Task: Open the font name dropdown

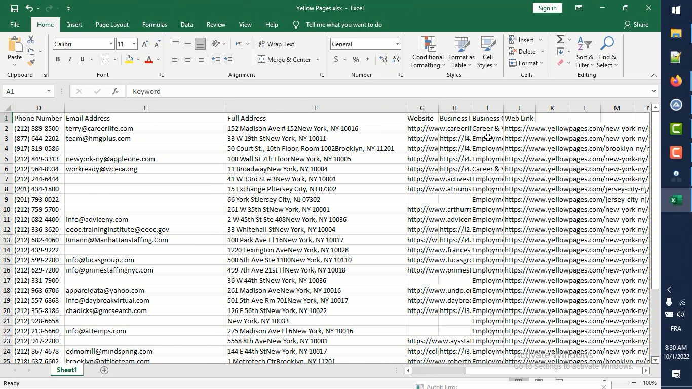Action: point(111,44)
